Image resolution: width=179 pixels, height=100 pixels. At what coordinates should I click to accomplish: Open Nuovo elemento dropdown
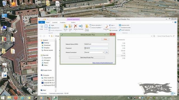click(x=96, y=25)
